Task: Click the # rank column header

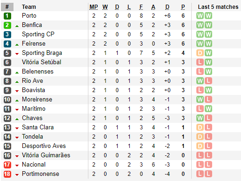Action: coord(7,7)
